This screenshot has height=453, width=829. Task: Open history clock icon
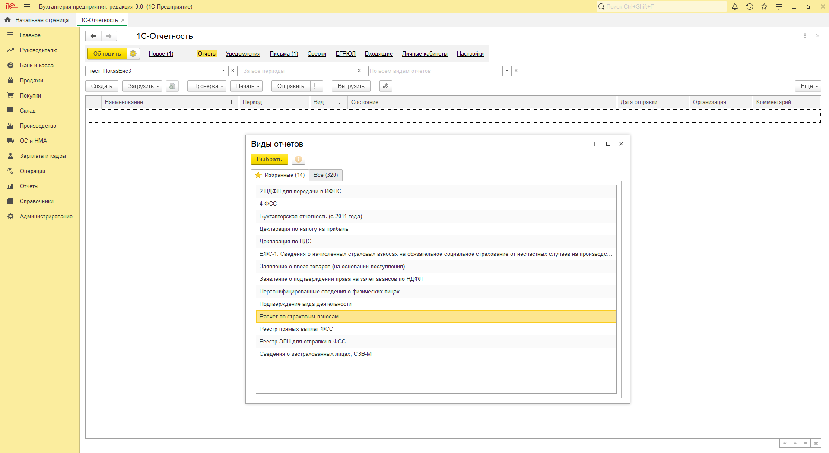tap(750, 6)
